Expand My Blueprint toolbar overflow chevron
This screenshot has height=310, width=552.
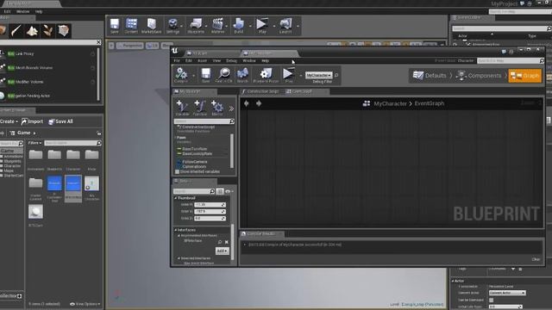pyautogui.click(x=231, y=108)
